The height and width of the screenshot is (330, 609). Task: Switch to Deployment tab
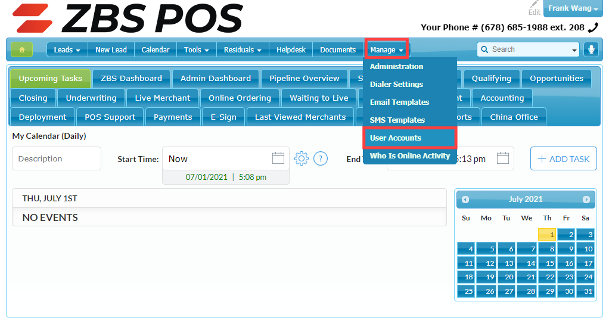(x=43, y=117)
